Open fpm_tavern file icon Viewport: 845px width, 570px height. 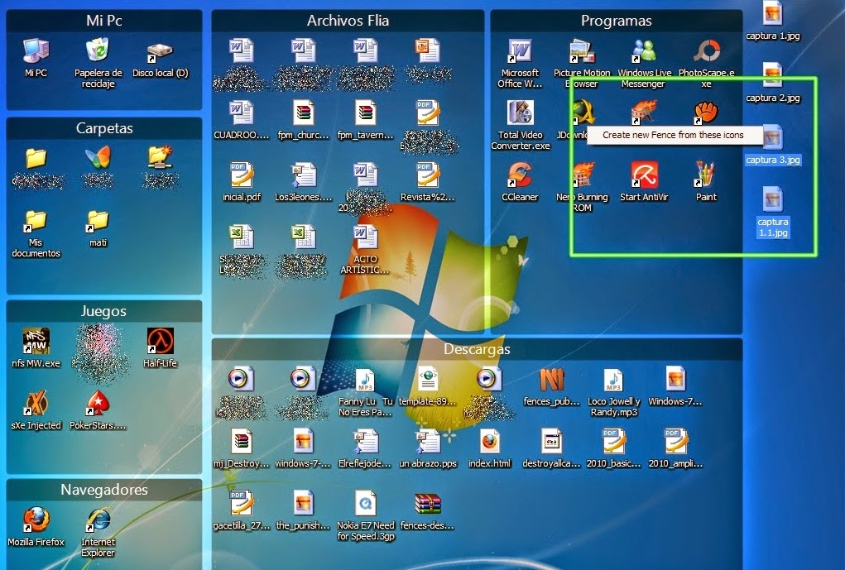[x=365, y=113]
